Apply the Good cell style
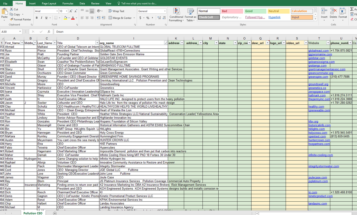 (255, 11)
